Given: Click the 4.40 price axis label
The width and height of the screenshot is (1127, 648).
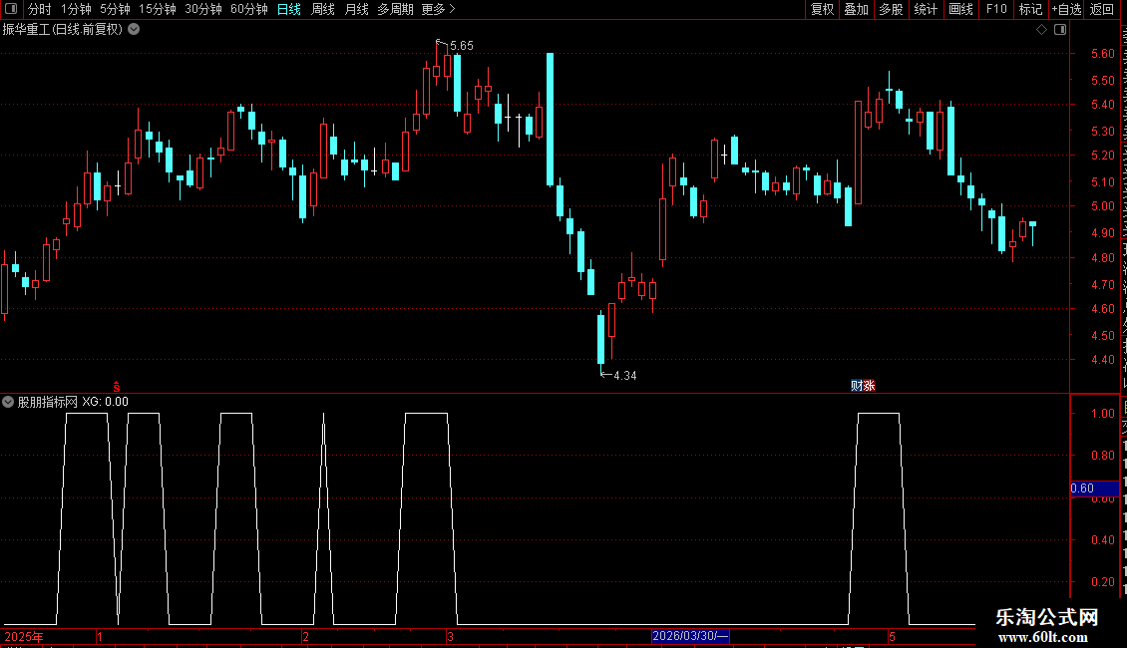Looking at the screenshot, I should point(1102,360).
